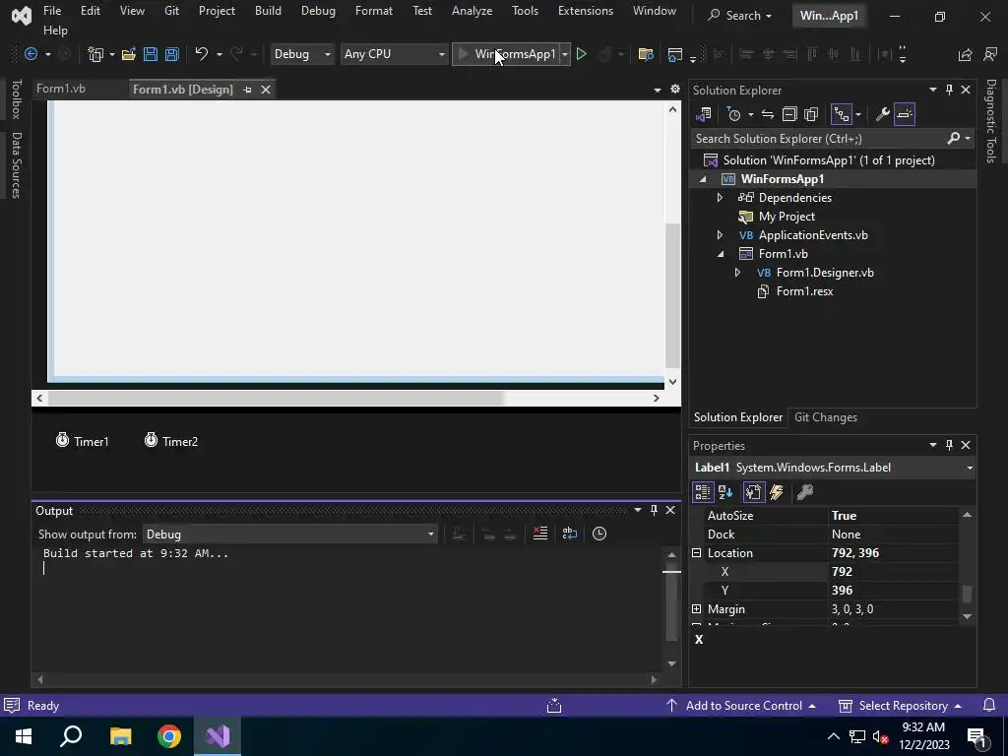
Task: Show the Events lightning bolt view
Action: point(777,492)
